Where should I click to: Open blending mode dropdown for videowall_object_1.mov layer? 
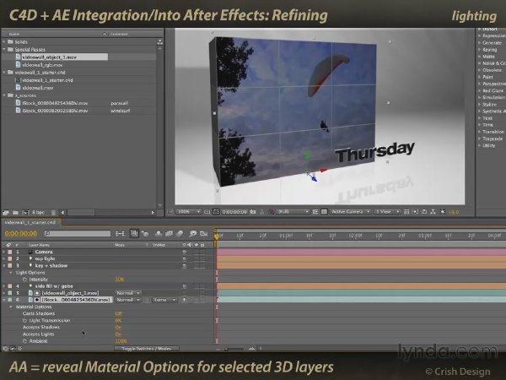click(x=128, y=293)
